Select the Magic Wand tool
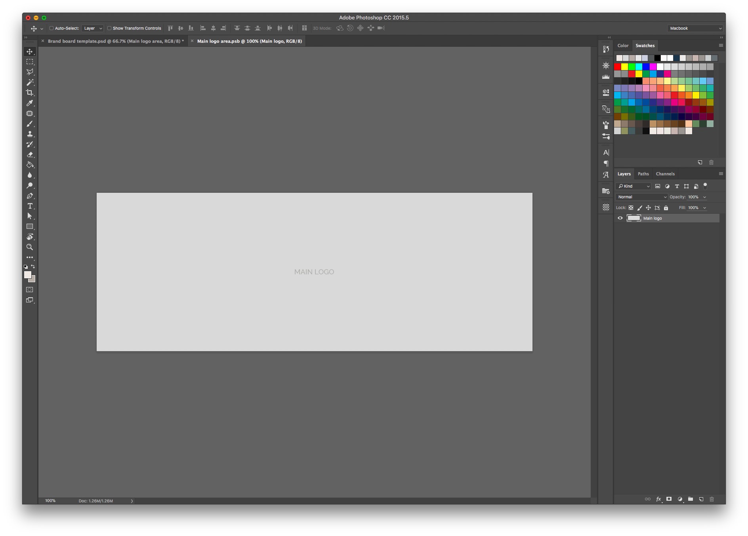748x536 pixels. [x=30, y=82]
